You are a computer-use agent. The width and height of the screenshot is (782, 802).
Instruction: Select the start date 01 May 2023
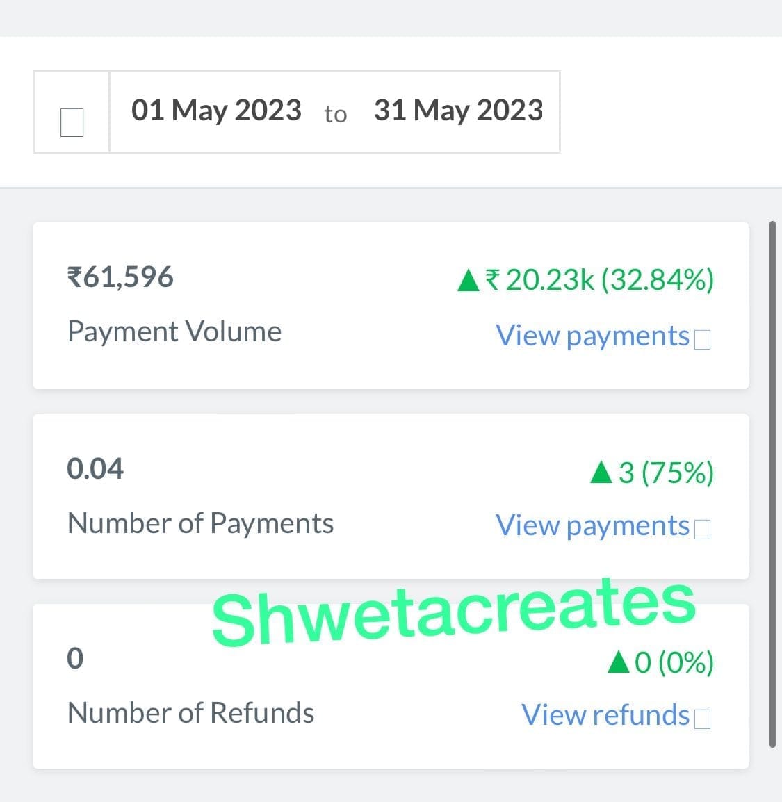(x=216, y=111)
